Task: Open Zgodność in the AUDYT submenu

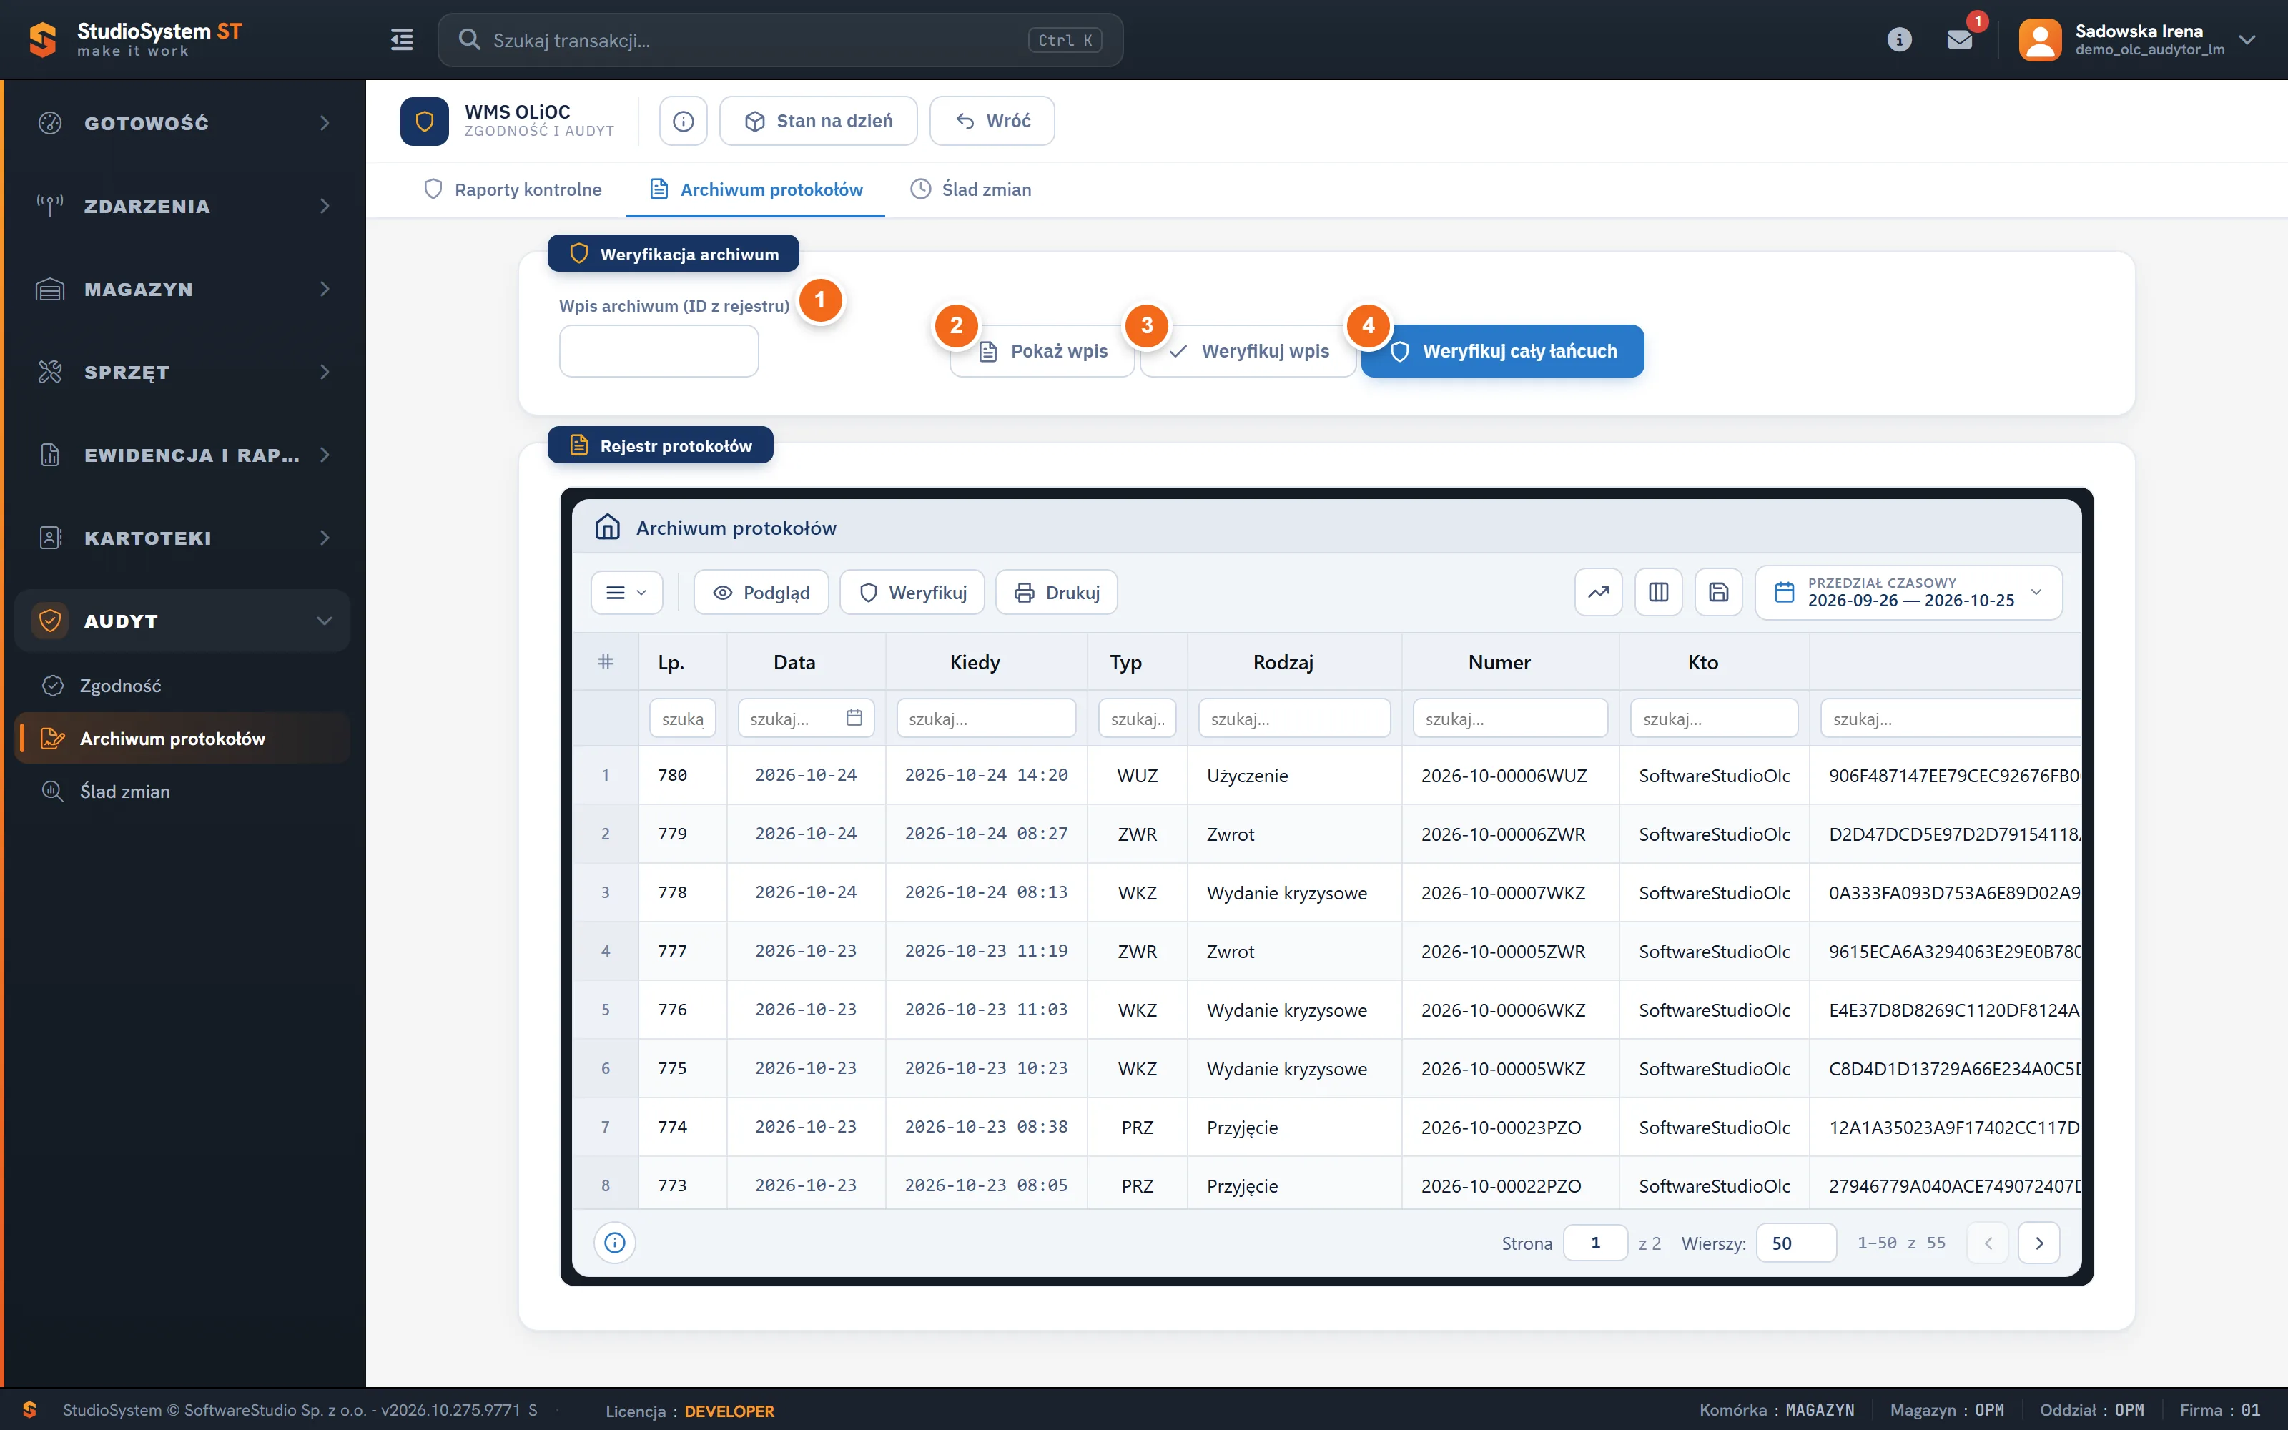Action: pos(182,686)
